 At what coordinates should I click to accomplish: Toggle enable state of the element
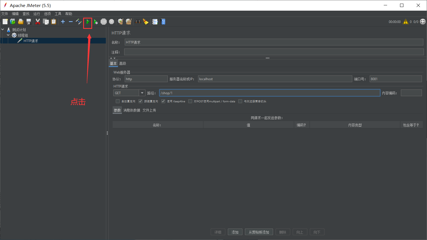tap(79, 22)
